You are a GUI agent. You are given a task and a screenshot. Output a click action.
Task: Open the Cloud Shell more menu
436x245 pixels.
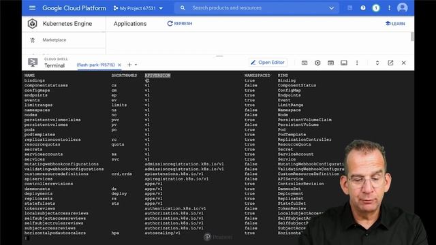click(357, 63)
